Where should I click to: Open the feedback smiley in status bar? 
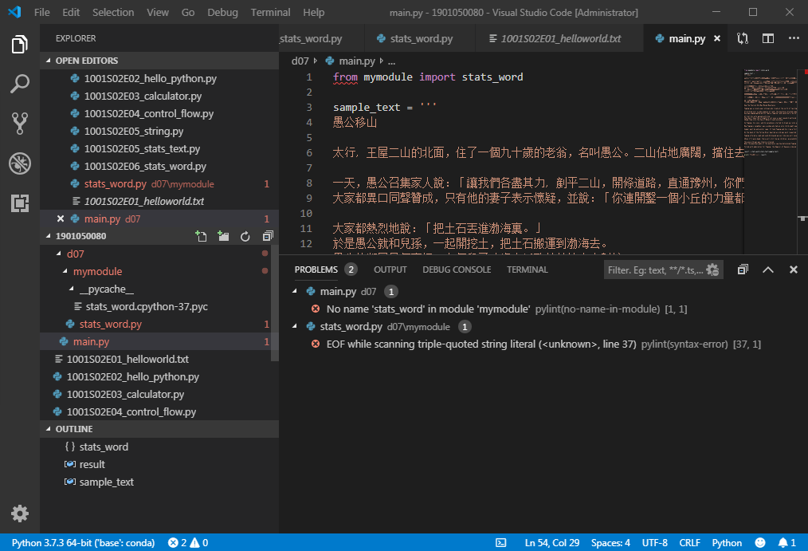tap(760, 543)
